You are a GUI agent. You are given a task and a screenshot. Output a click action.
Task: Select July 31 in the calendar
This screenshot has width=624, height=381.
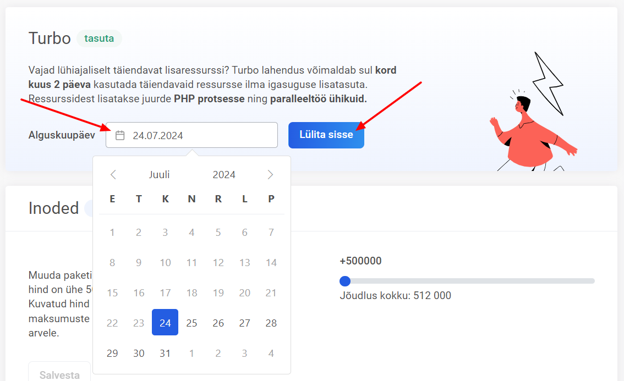(x=165, y=353)
